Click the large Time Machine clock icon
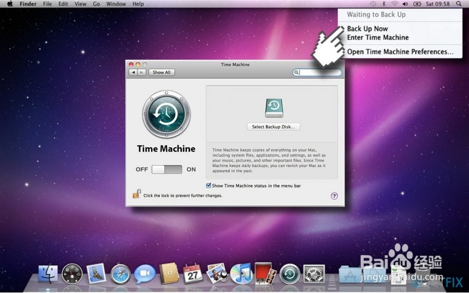469x293 pixels. point(166,114)
